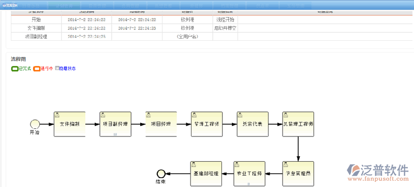Click the multi-instance marker on 项目副经理 node

[115, 134]
